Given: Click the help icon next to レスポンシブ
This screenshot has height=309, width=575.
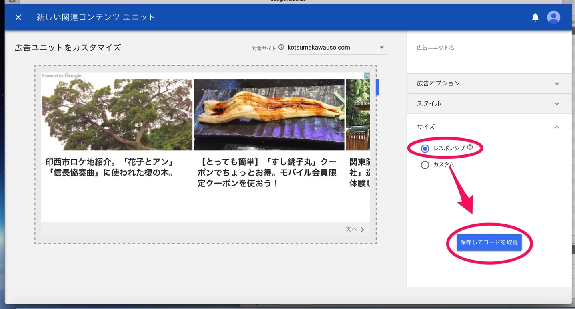Looking at the screenshot, I should (470, 147).
